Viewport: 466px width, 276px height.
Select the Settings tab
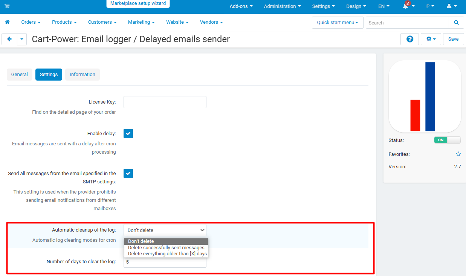coord(49,75)
